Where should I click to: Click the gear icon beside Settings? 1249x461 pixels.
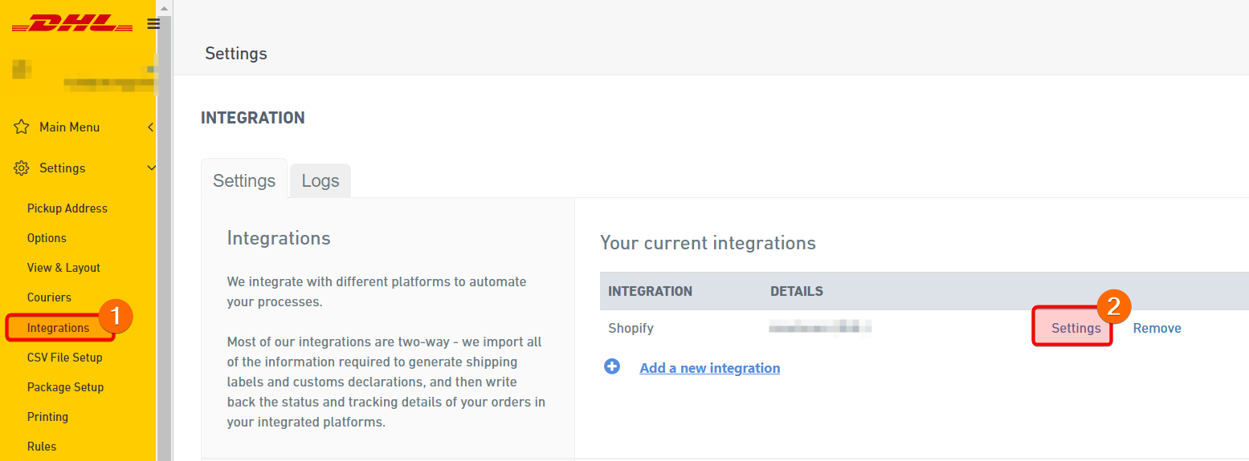[x=22, y=168]
